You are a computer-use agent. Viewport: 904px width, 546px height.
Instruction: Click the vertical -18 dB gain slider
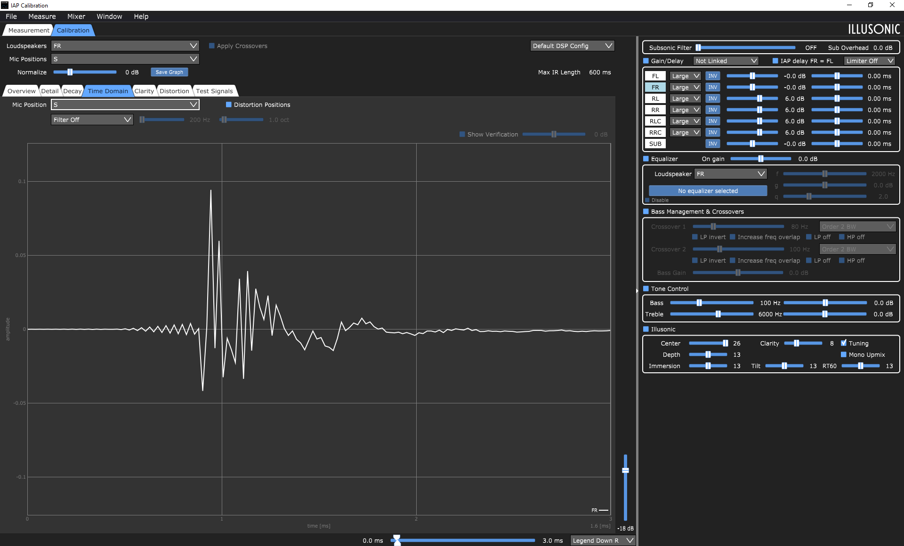point(625,487)
